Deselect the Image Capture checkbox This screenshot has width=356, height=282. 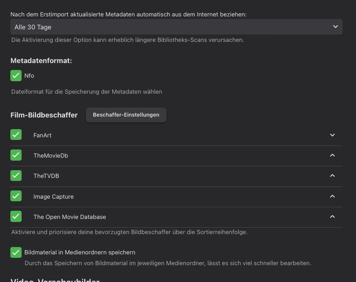pos(16,196)
